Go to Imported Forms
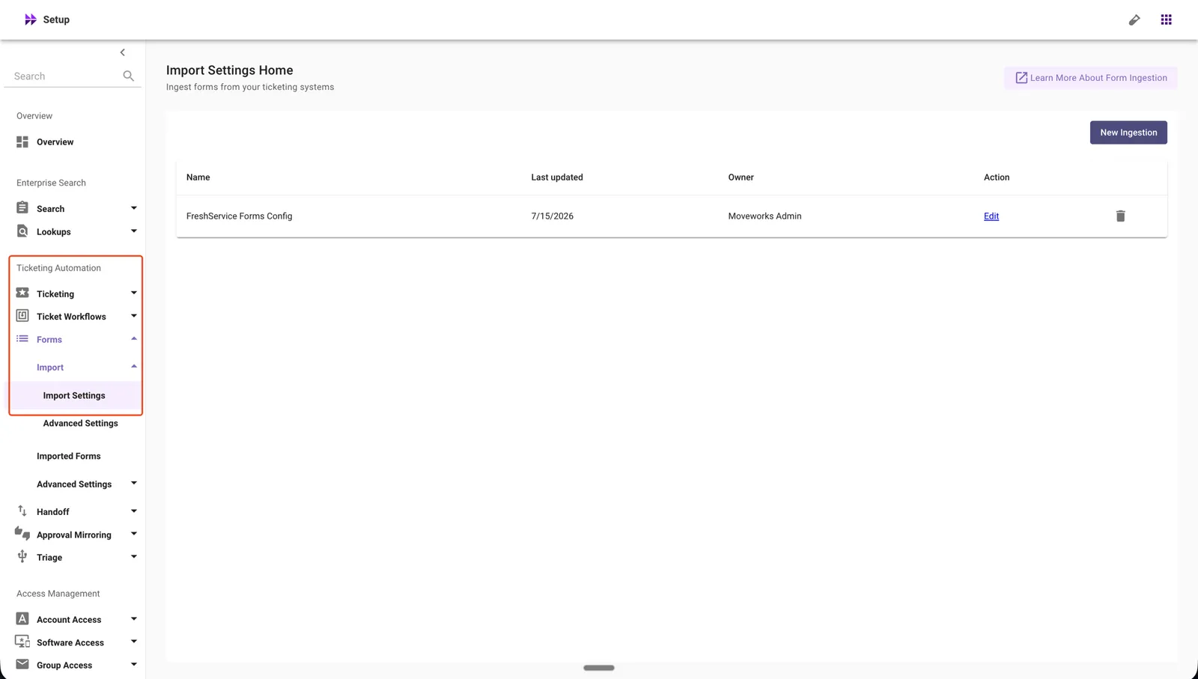The height and width of the screenshot is (679, 1198). [x=68, y=456]
